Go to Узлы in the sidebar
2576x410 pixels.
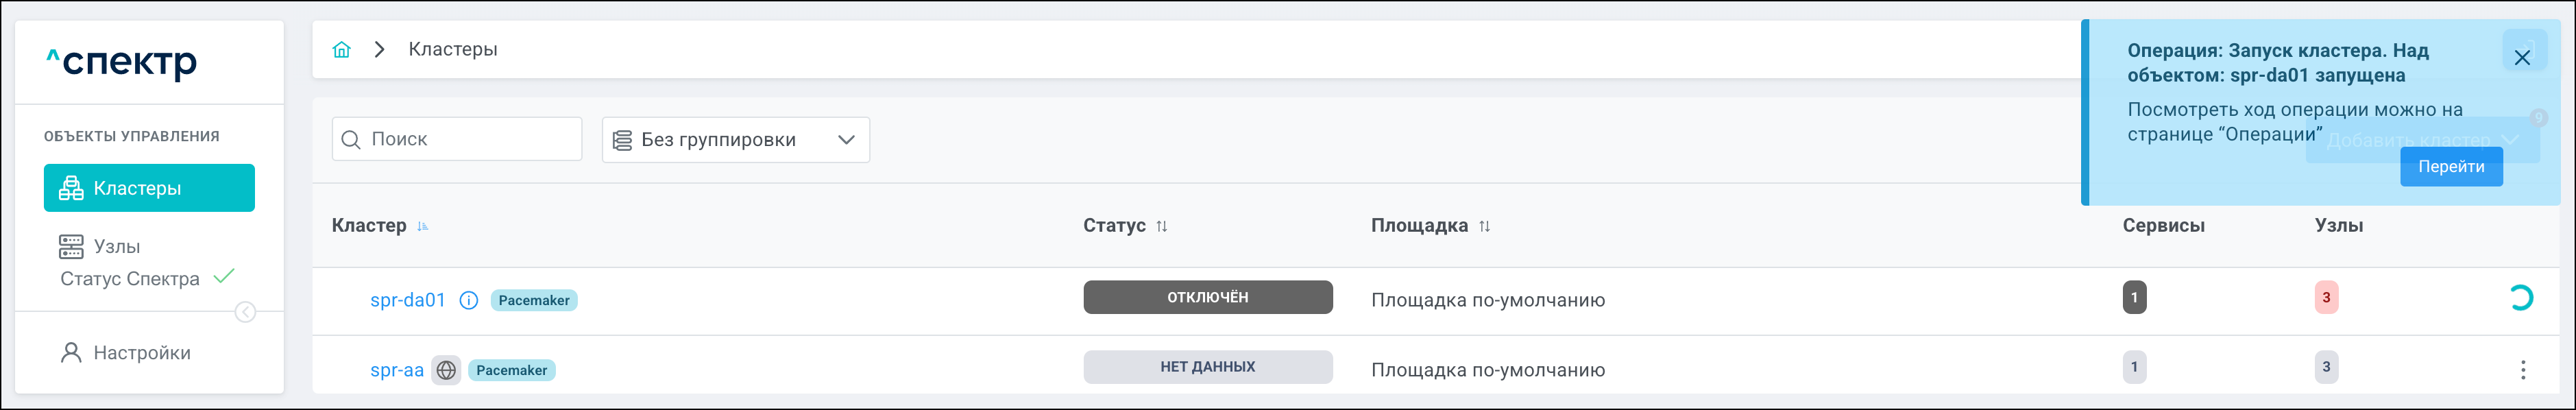(x=116, y=246)
